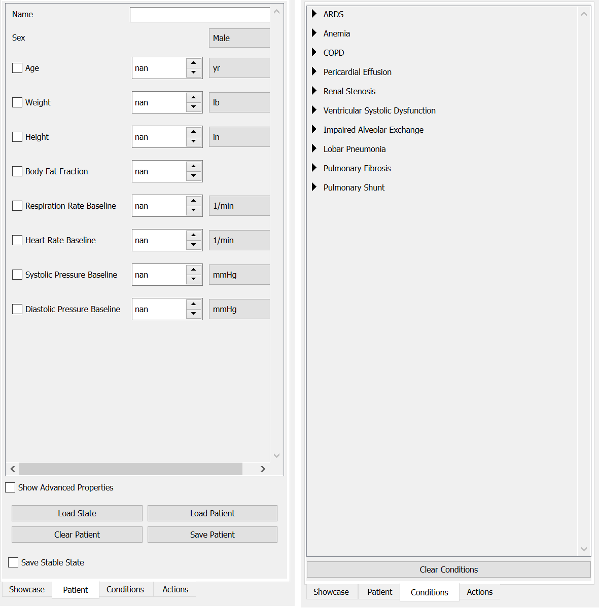Expand Lobar Pneumonia tree arrow
This screenshot has height=608, width=599.
coord(314,148)
